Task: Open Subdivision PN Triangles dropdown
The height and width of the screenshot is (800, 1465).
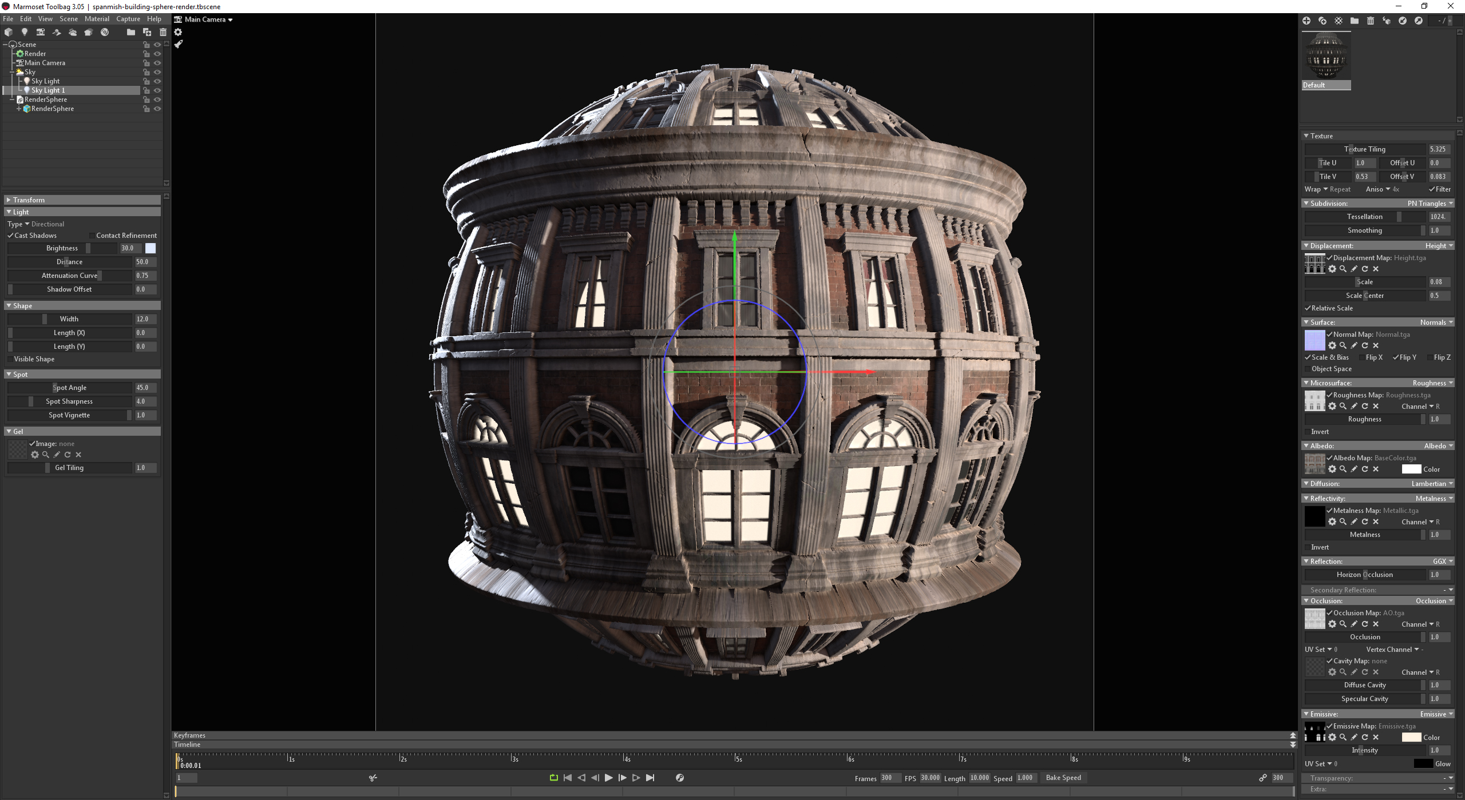Action: click(x=1430, y=204)
